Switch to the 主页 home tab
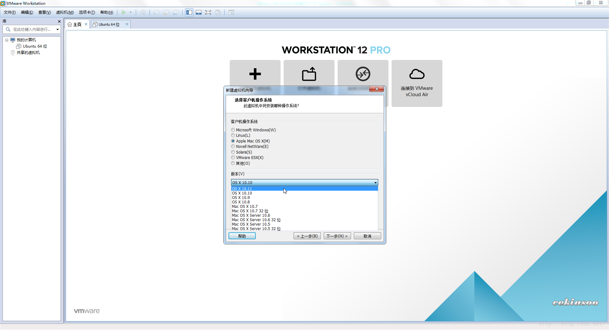Image resolution: width=609 pixels, height=330 pixels. pyautogui.click(x=77, y=24)
